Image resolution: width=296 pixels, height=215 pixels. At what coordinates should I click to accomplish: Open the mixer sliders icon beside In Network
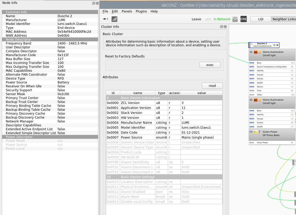(x=235, y=19)
